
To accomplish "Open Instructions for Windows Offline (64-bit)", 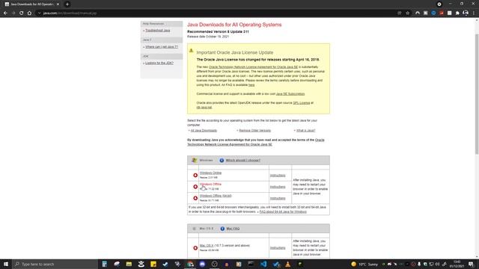I will [278, 198].
